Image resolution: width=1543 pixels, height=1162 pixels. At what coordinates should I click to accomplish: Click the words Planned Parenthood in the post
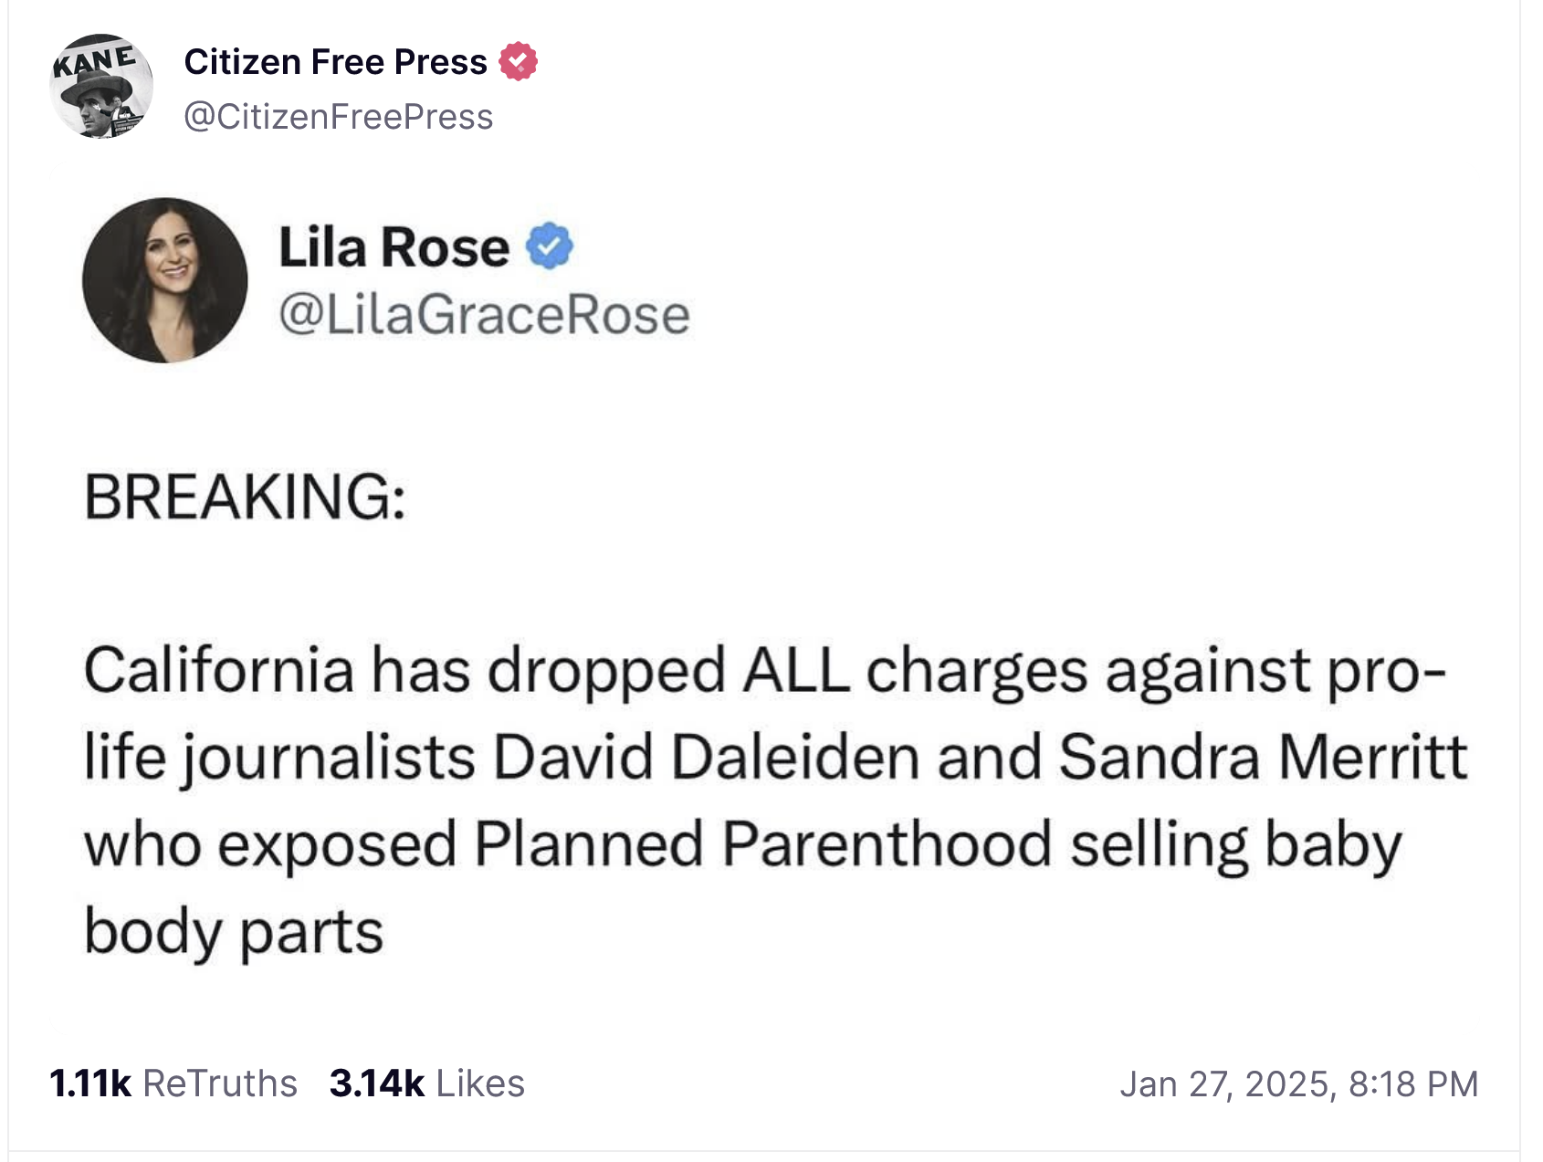763,843
